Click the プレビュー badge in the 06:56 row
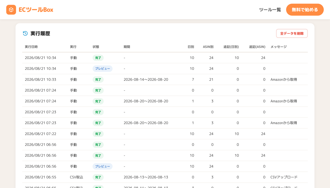This screenshot has height=188, width=330. click(103, 166)
